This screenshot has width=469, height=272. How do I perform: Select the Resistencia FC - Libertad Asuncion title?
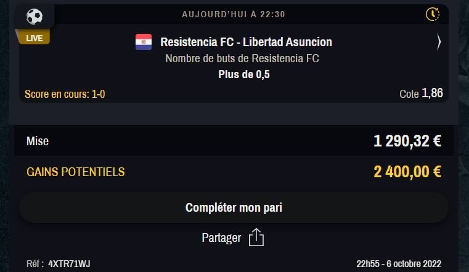[x=246, y=42]
